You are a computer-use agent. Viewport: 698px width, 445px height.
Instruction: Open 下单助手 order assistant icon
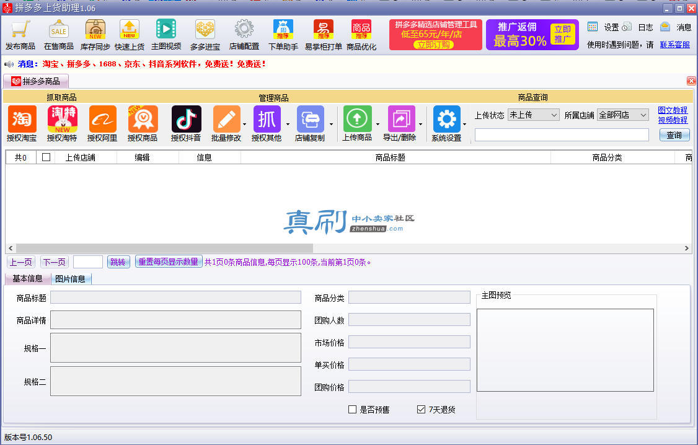[x=283, y=30]
